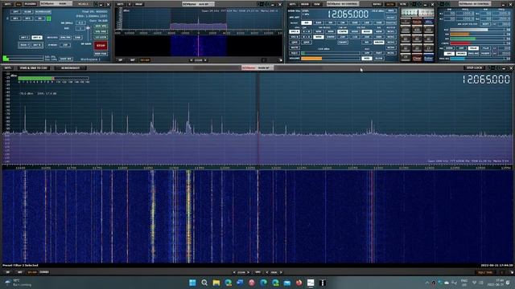Select LSB mode in RX Control

(x=367, y=23)
